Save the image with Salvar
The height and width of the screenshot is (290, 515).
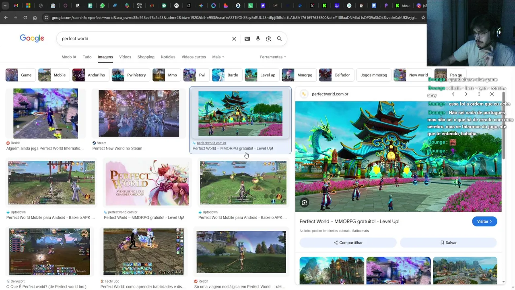448,242
